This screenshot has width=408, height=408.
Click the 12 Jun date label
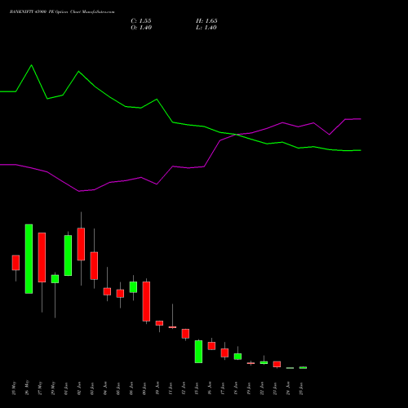pos(184,388)
